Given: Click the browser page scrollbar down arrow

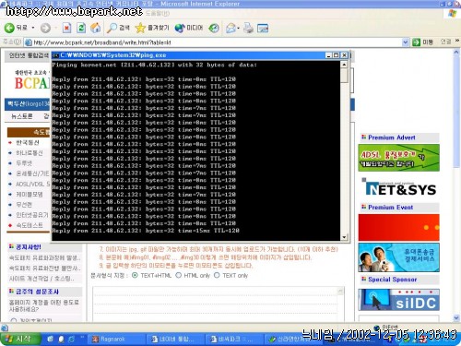Looking at the screenshot, I should point(456,318).
